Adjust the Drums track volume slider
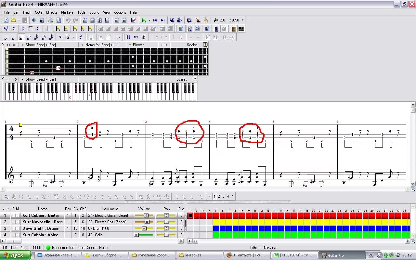This screenshot has height=260, width=416. click(144, 228)
